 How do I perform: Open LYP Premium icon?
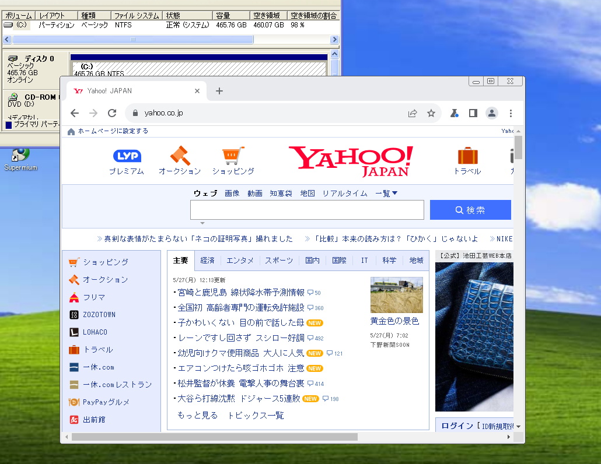[127, 156]
